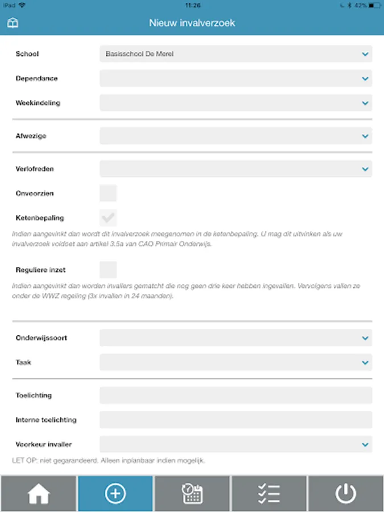Tap the plus circle new request icon
Image resolution: width=384 pixels, height=512 pixels.
[x=115, y=494]
